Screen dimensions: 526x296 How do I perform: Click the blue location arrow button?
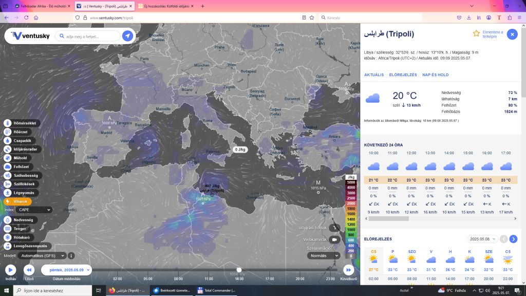pyautogui.click(x=127, y=36)
